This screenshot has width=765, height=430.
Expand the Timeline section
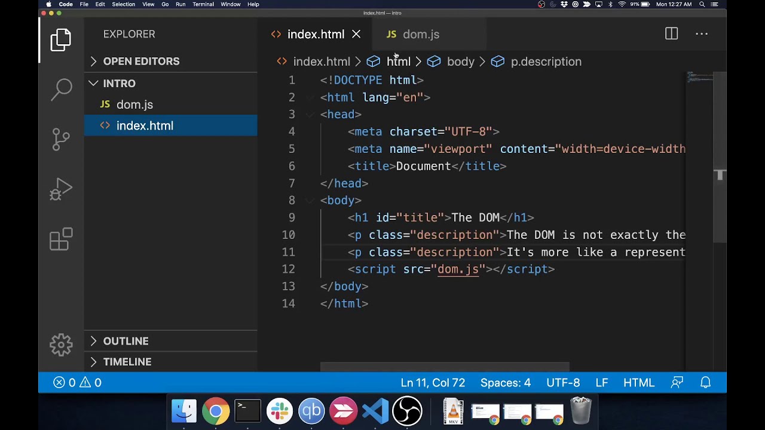tap(127, 362)
